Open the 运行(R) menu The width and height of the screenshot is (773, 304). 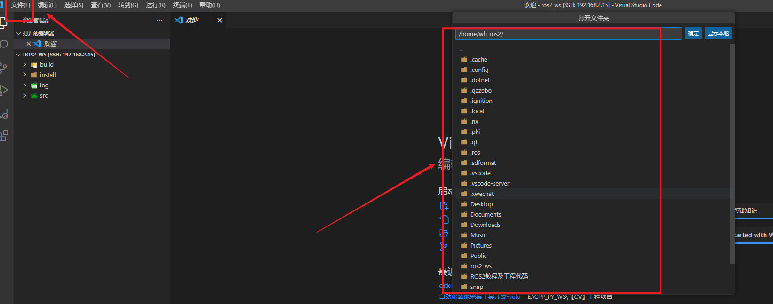156,5
